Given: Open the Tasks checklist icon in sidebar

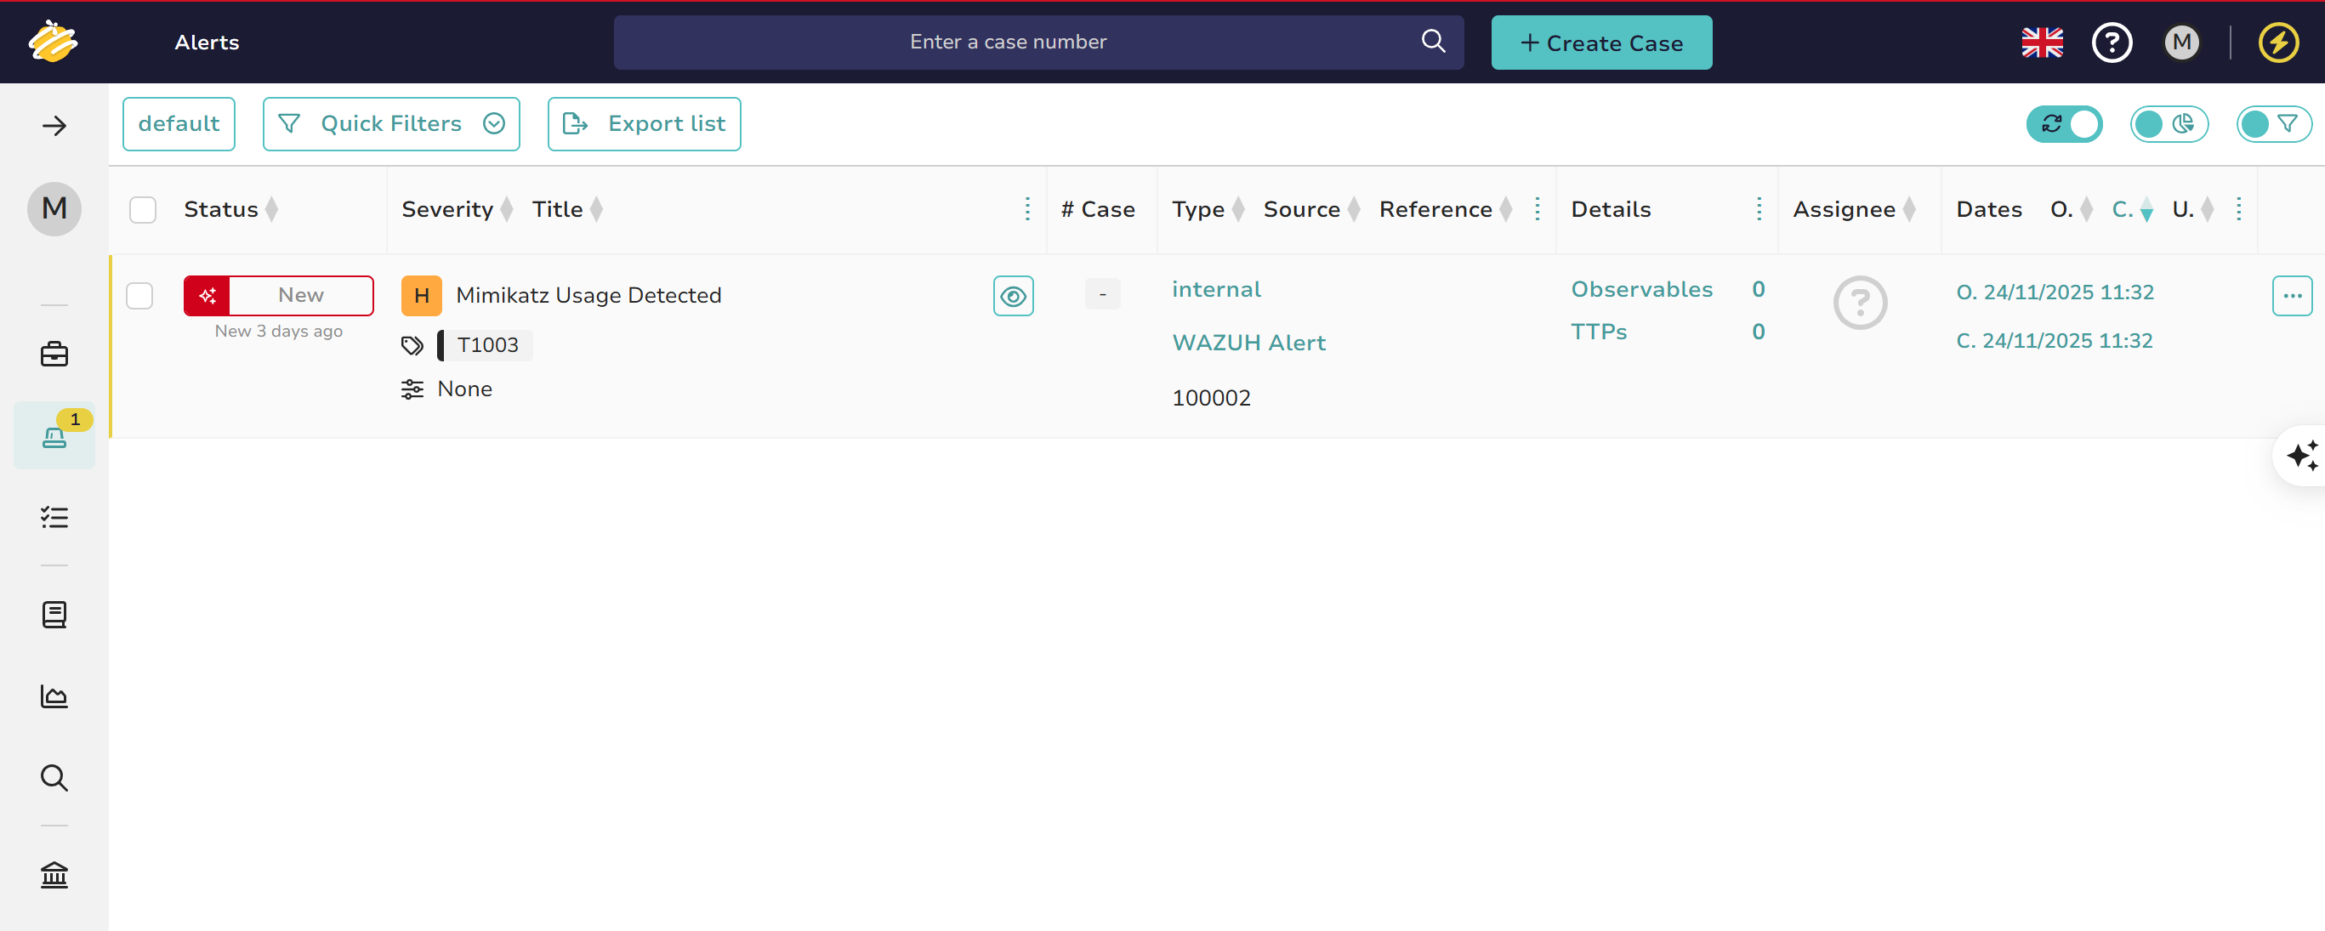Looking at the screenshot, I should coord(54,517).
